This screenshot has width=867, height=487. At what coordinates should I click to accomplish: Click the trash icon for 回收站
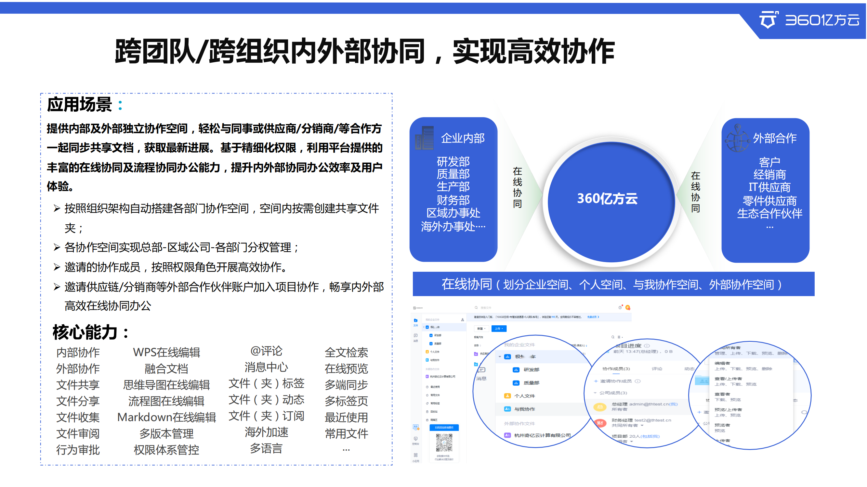[x=427, y=412]
